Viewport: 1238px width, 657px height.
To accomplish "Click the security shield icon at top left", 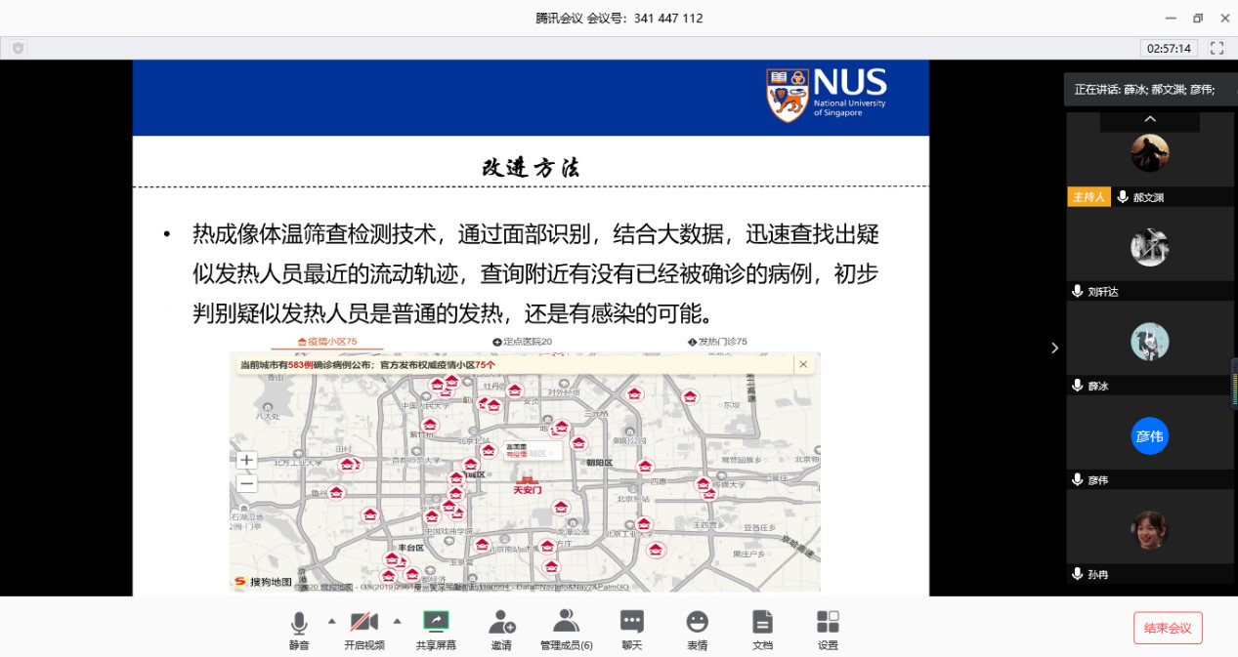I will click(x=18, y=48).
